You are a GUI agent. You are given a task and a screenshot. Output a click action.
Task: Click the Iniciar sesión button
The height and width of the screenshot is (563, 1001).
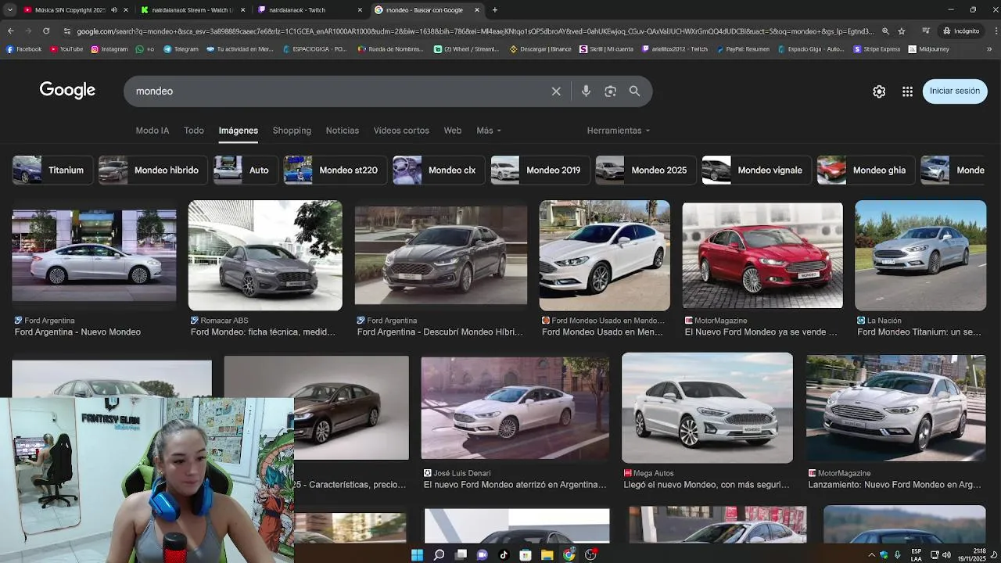pos(955,91)
